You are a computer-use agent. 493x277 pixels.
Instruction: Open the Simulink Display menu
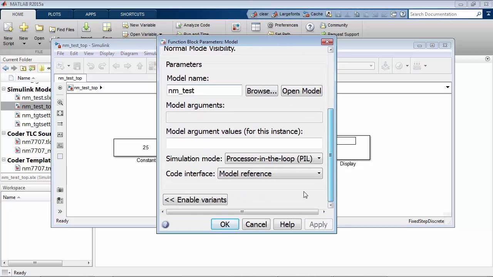click(x=107, y=53)
